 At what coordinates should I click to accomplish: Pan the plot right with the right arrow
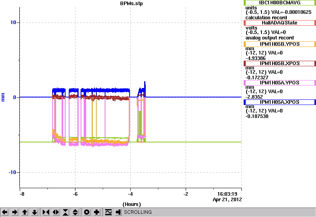(15, 212)
